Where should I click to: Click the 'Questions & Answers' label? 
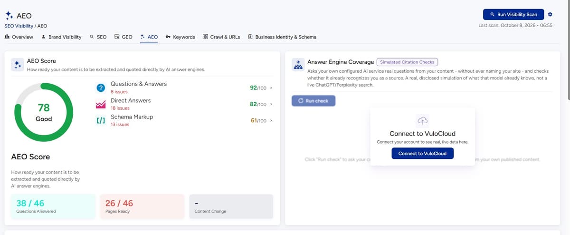pos(139,84)
